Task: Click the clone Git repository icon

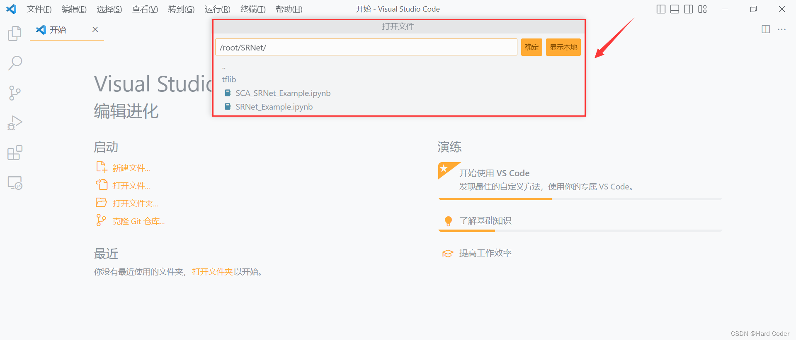Action: click(x=101, y=220)
